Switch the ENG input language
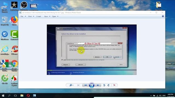 pos(164,96)
